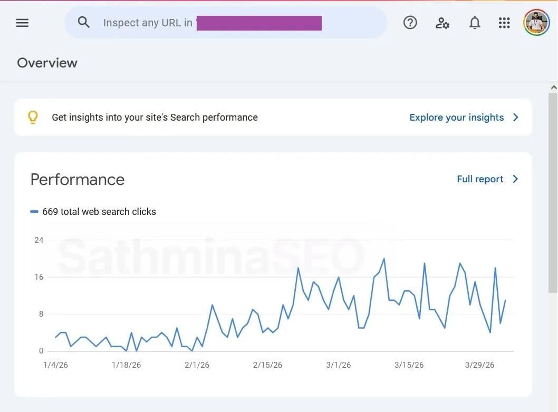
Task: Open Explore your insights
Action: point(457,117)
